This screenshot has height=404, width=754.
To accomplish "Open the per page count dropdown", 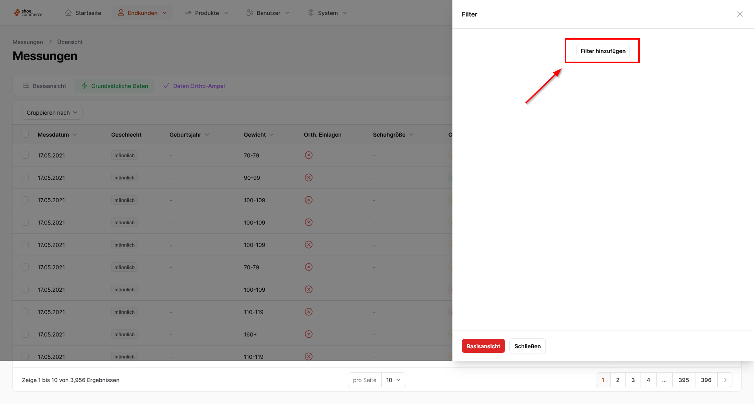I will [x=393, y=380].
